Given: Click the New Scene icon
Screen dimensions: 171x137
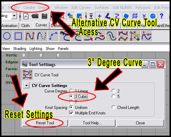Looking at the screenshot, I should click(x=26, y=16).
